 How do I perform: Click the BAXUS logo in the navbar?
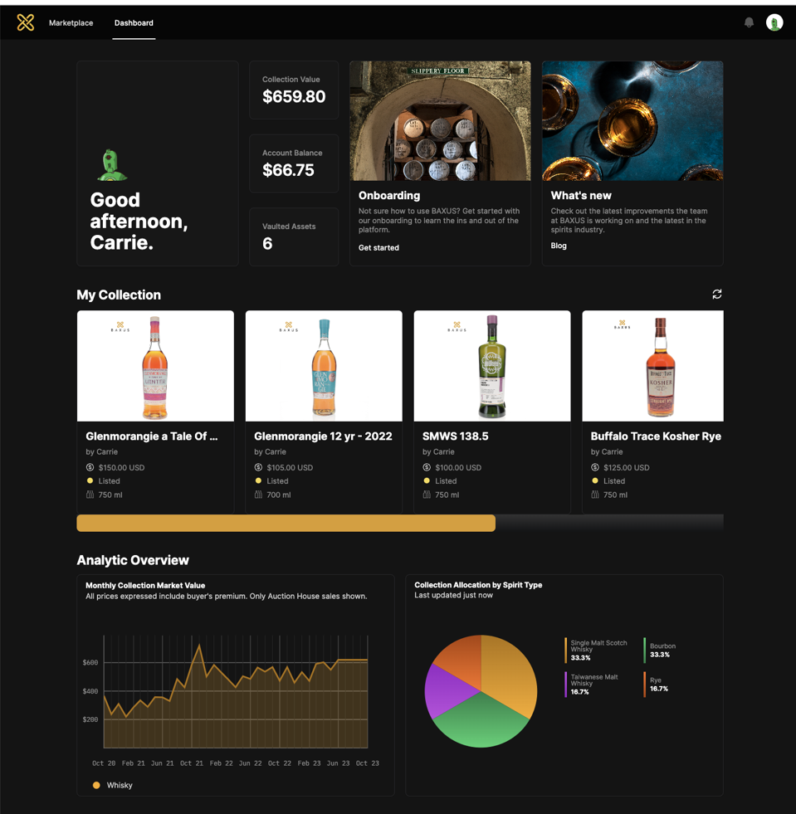[26, 22]
